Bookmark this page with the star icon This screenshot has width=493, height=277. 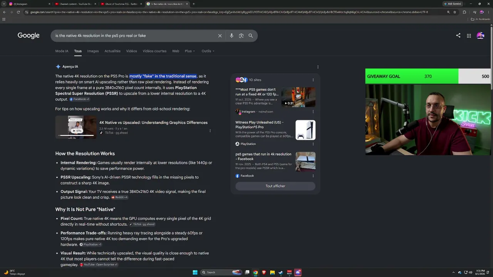[455, 12]
